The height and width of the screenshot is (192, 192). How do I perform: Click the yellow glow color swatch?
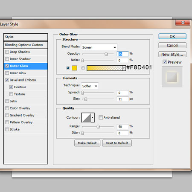[74, 68]
